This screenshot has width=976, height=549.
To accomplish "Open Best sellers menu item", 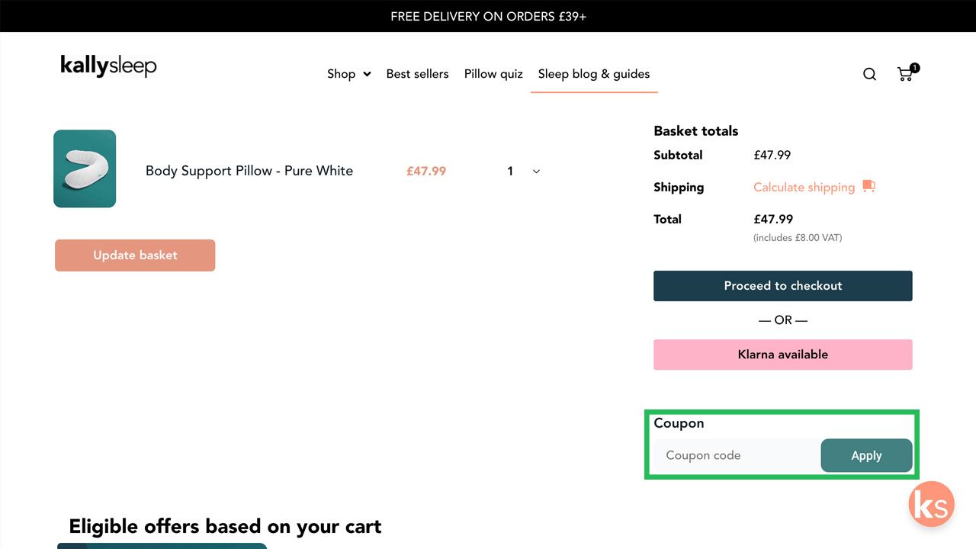I will 417,74.
